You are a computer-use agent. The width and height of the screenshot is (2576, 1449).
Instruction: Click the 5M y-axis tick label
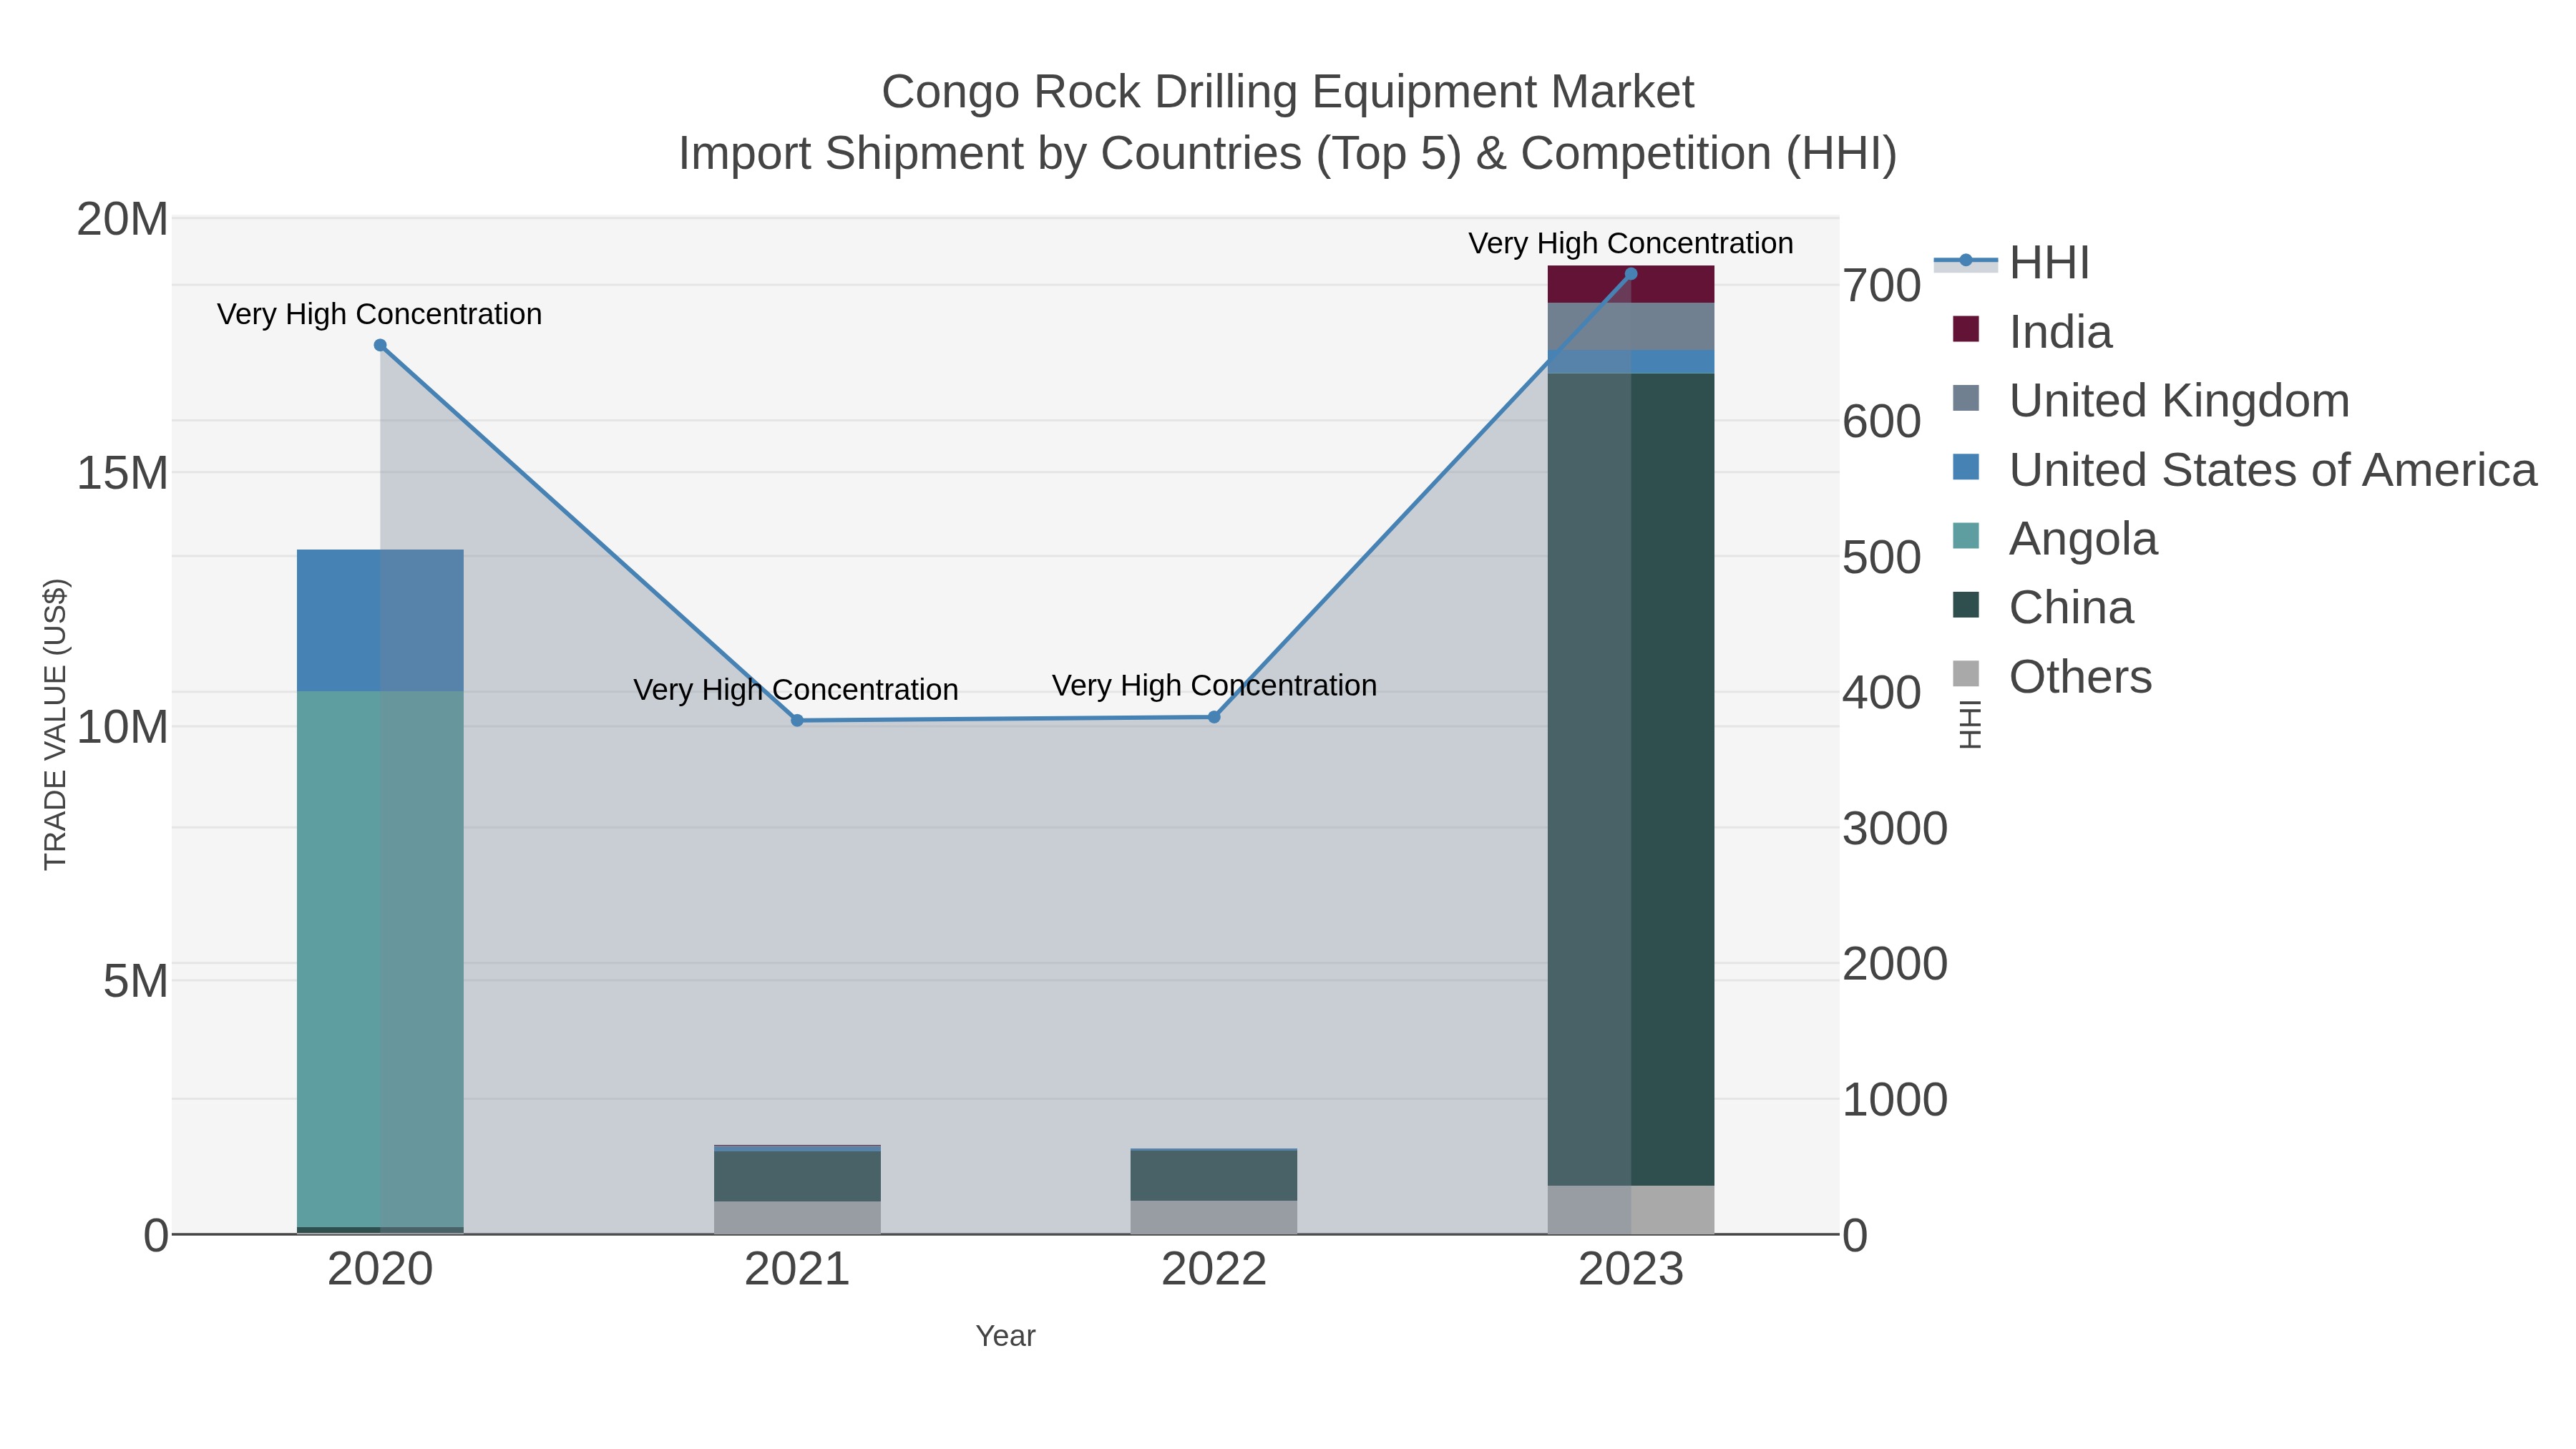(135, 981)
